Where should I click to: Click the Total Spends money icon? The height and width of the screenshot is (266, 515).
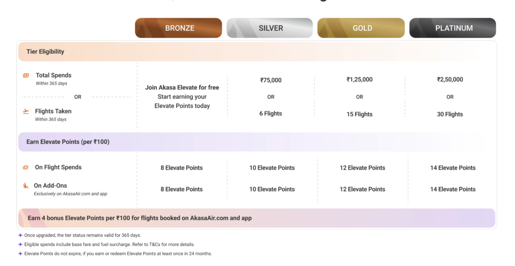(26, 76)
